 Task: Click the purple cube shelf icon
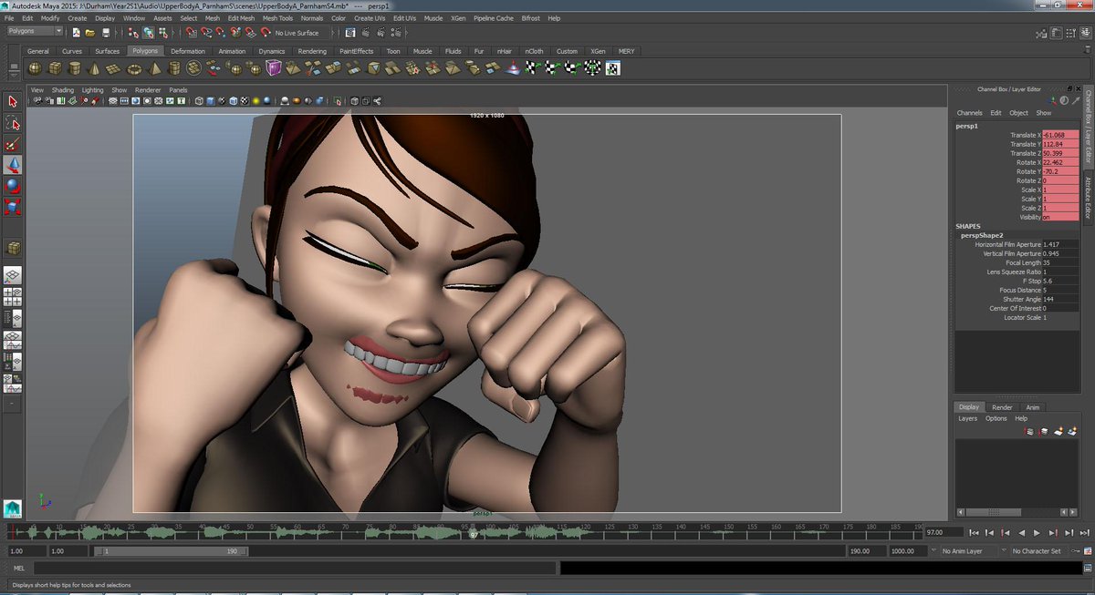coord(274,68)
